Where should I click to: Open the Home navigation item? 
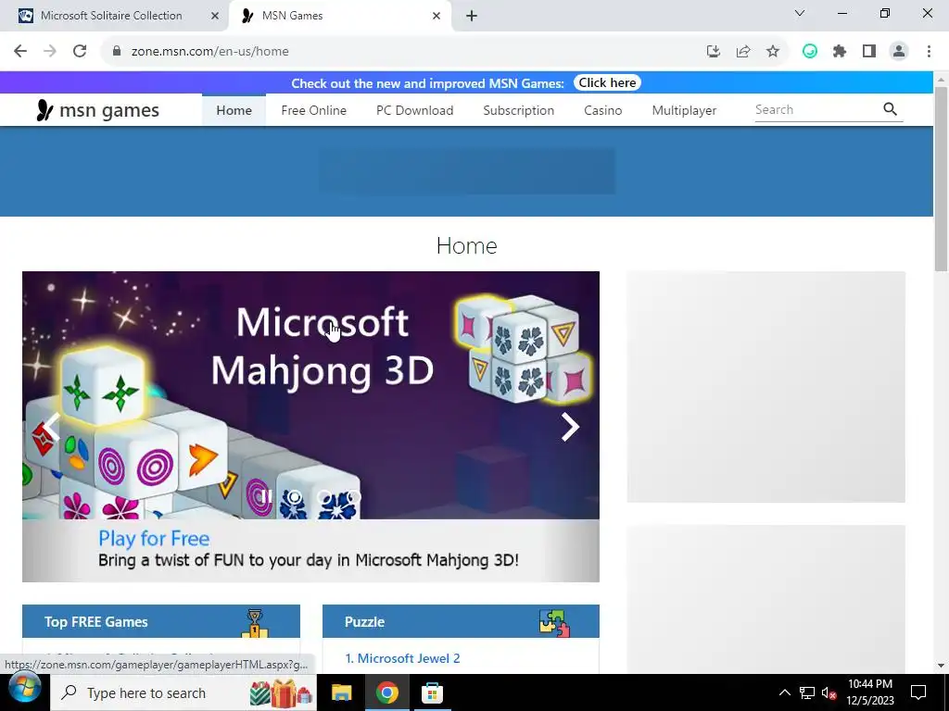(x=234, y=110)
